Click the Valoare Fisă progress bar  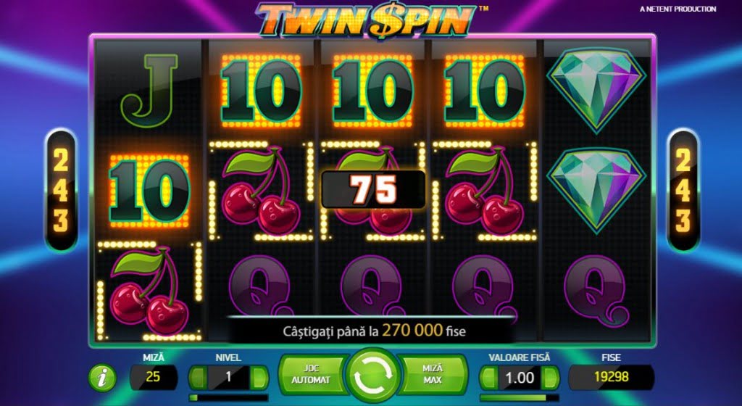(x=519, y=397)
